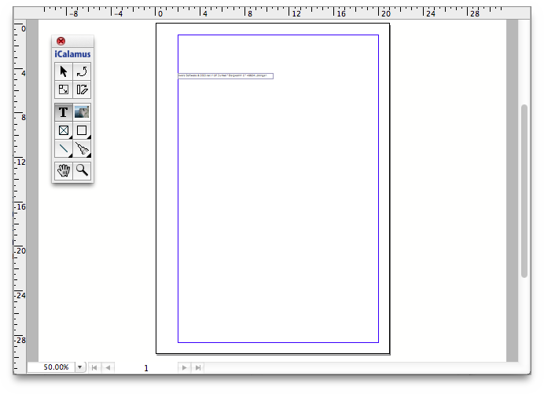Select the rotate tool in the iCalamus palette
This screenshot has height=394, width=544.
tap(82, 71)
